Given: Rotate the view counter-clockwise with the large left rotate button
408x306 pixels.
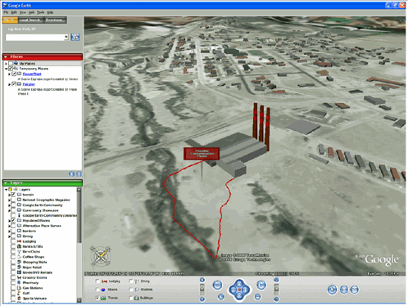Looking at the screenshot, I should pos(217,285).
